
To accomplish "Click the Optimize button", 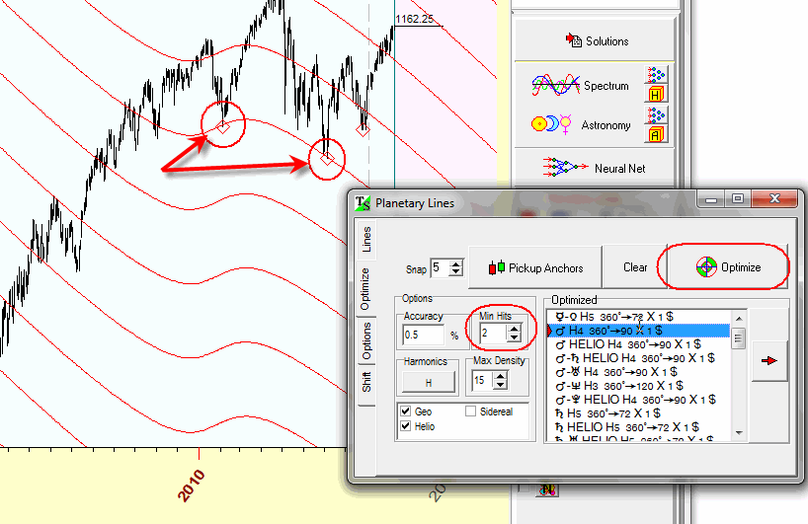I will [728, 267].
